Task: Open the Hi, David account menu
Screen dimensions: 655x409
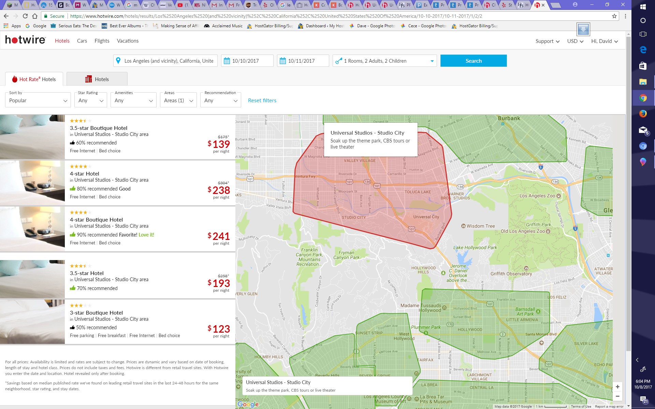Action: click(605, 41)
